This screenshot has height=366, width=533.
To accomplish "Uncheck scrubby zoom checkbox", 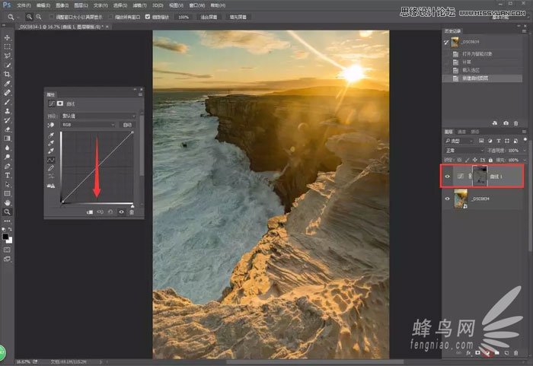I will pos(148,17).
